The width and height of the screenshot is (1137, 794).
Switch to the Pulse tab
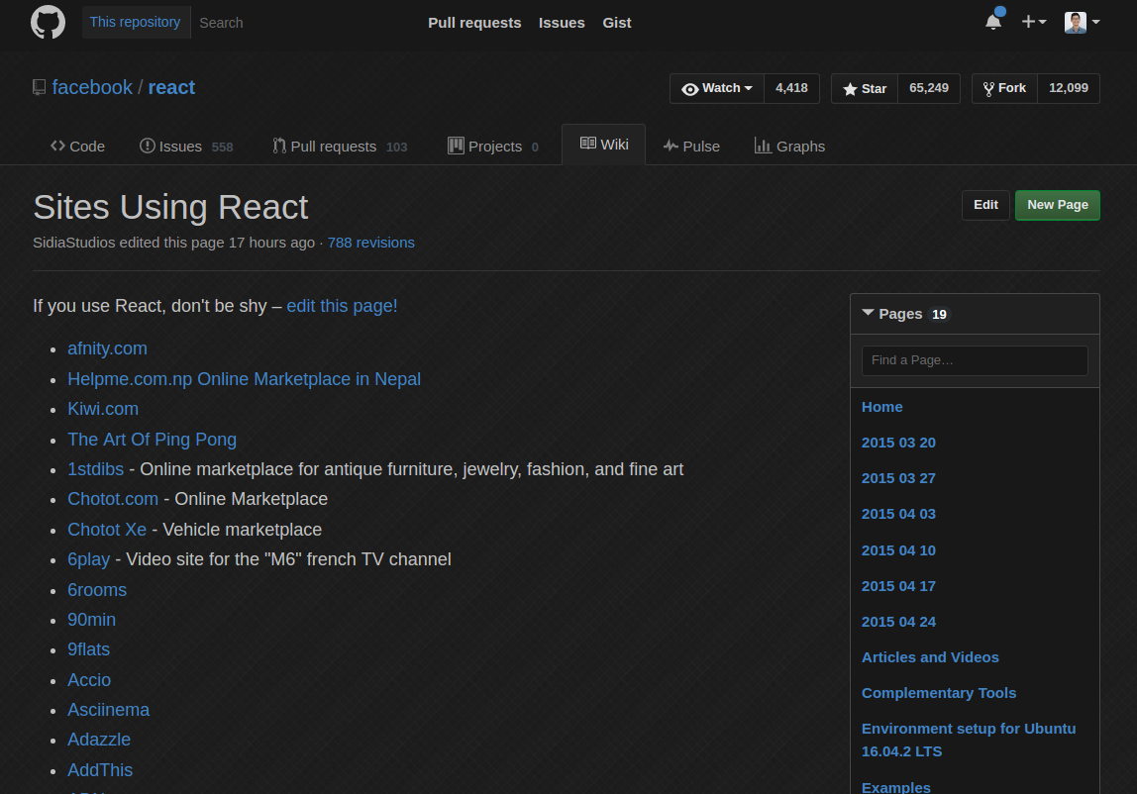(691, 147)
